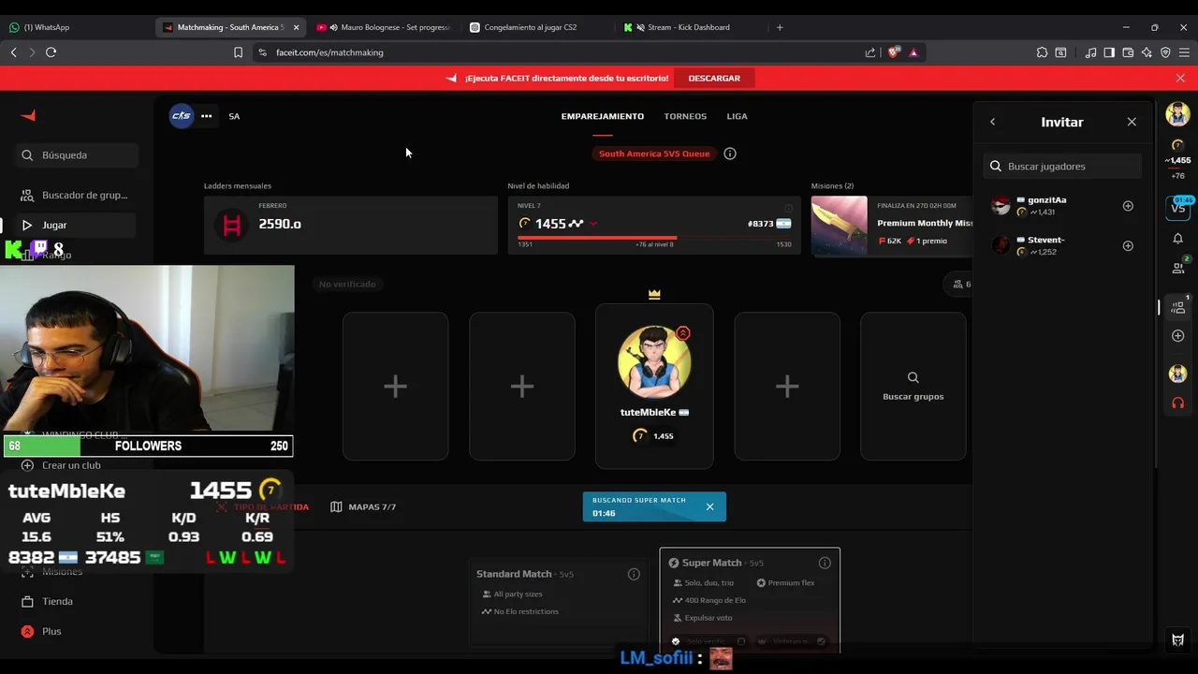The height and width of the screenshot is (674, 1198).
Task: Toggle Veteran only checkbox in Super Match
Action: [x=821, y=641]
